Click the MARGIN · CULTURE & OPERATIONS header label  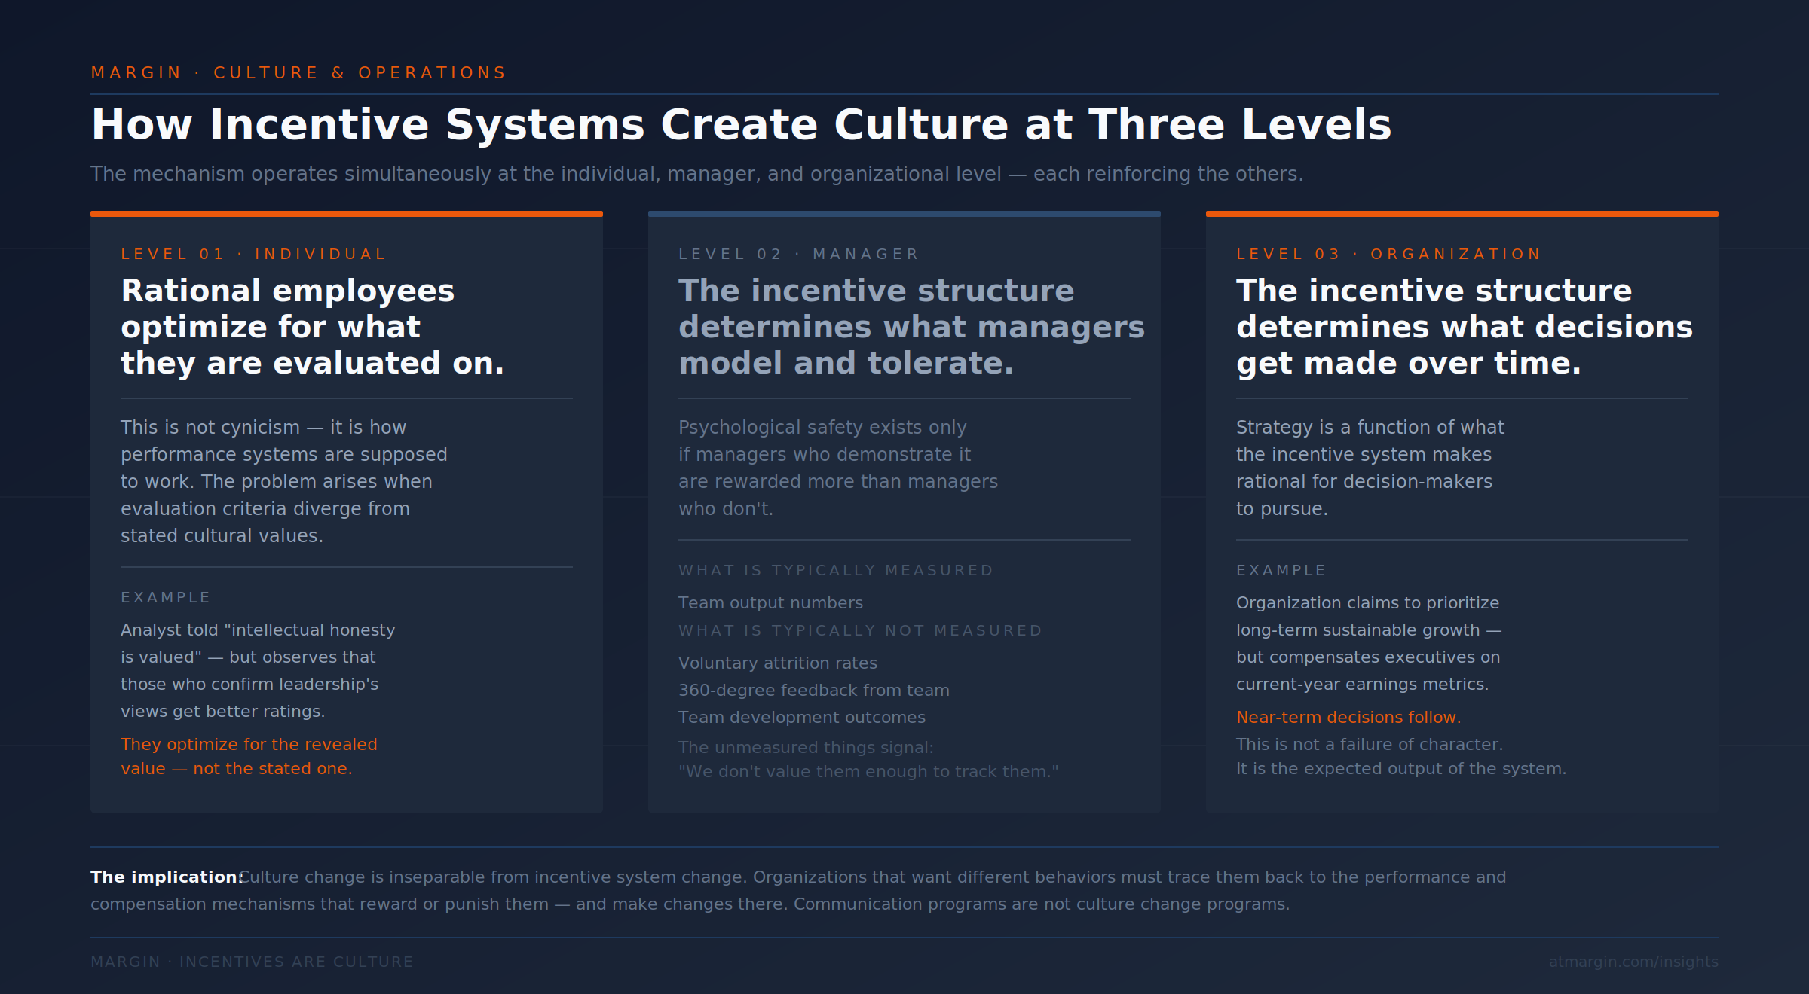pos(297,72)
